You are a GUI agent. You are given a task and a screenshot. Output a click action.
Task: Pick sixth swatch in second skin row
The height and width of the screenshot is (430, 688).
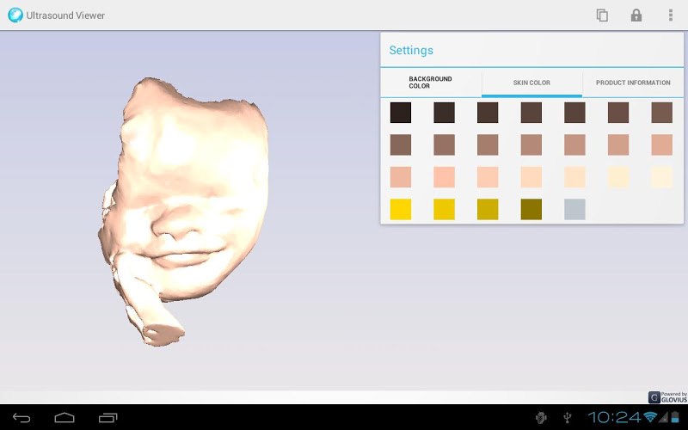618,144
